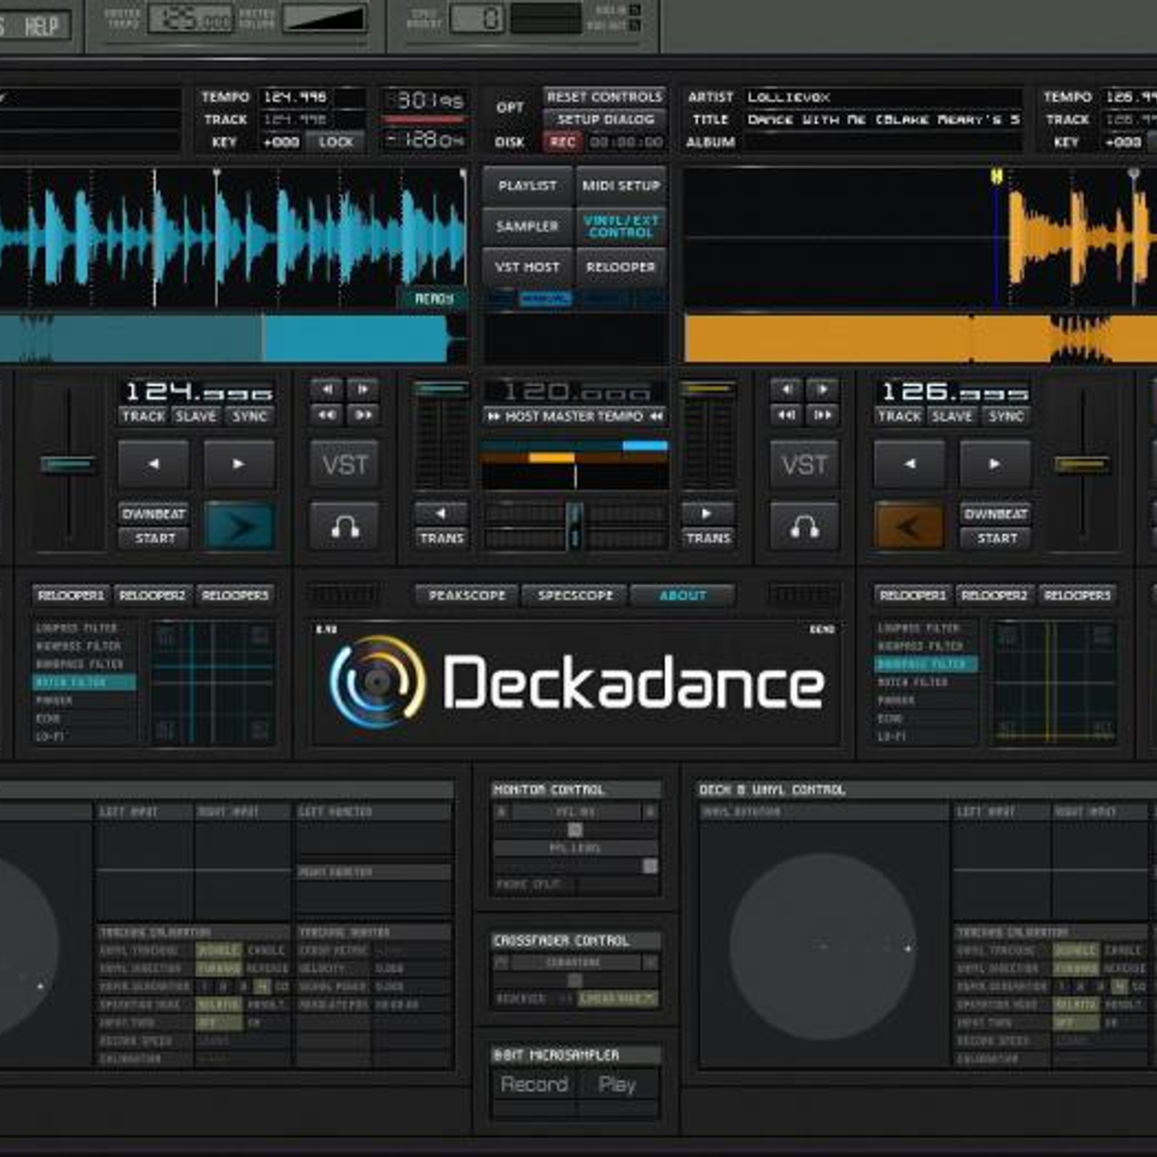Click deck B headphone monitor icon

point(803,526)
